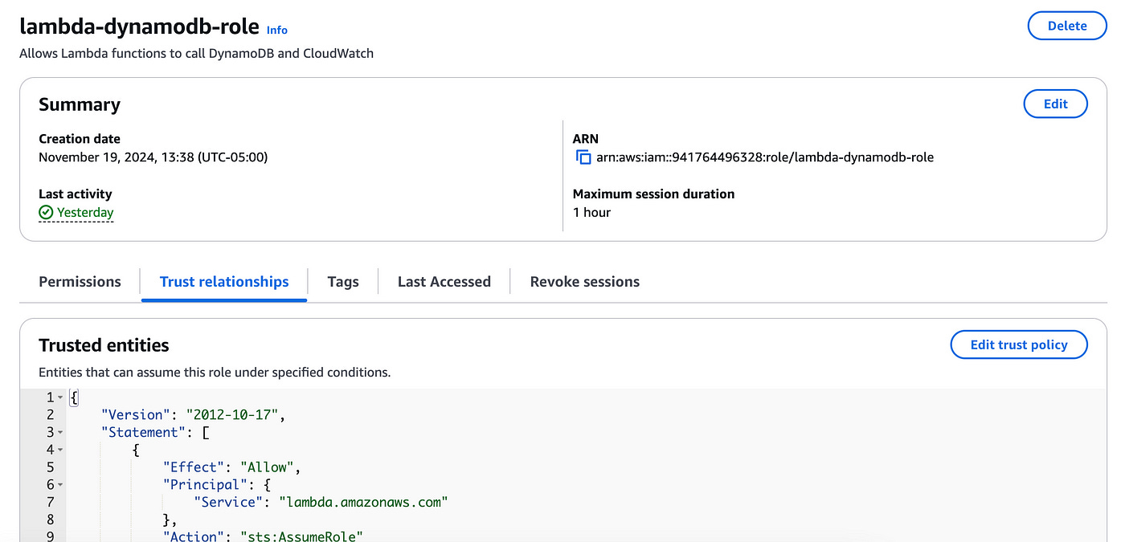Click the role description about DynamoDB and CloudWatch
The width and height of the screenshot is (1125, 542).
point(196,54)
